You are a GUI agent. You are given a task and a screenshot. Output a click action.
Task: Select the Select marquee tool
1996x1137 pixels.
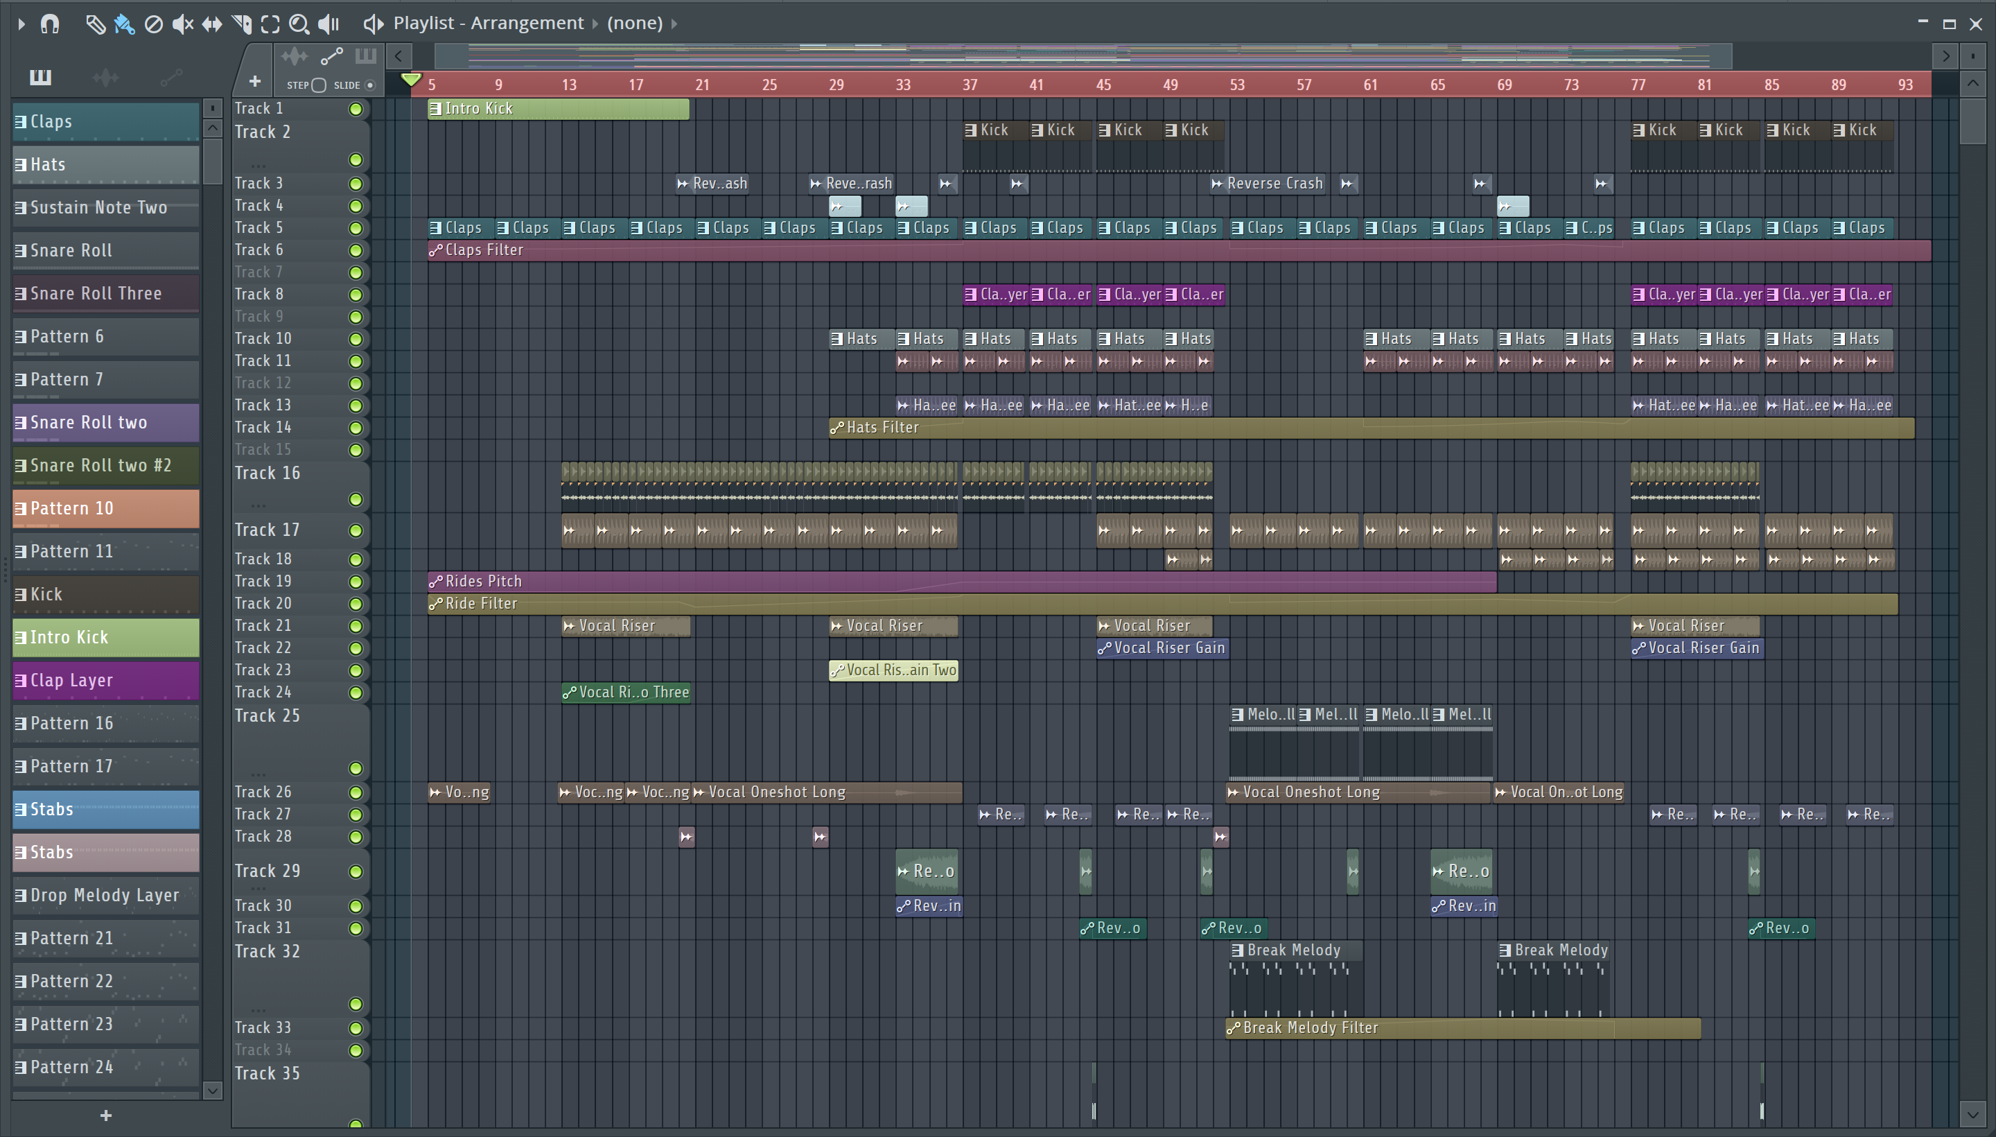coord(270,24)
